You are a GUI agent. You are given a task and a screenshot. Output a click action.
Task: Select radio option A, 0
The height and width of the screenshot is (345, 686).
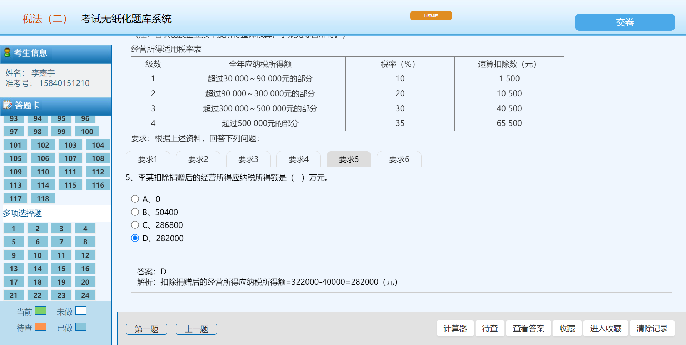tap(135, 199)
